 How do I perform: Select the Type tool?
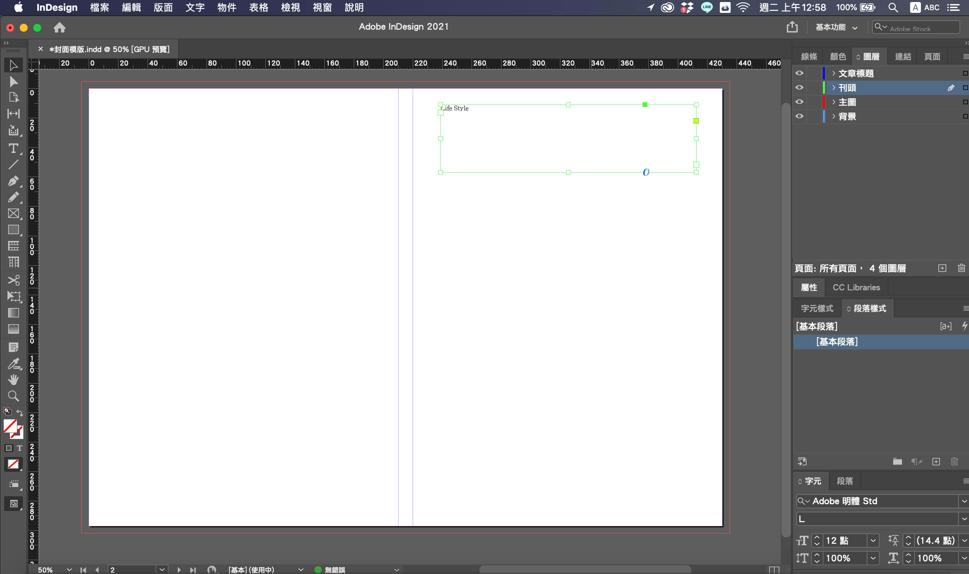click(13, 149)
